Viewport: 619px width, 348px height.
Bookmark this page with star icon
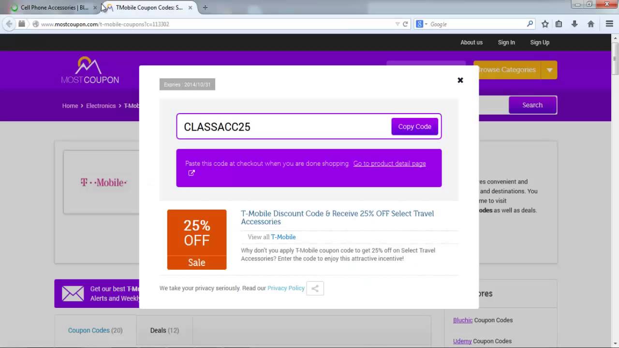[x=545, y=24]
